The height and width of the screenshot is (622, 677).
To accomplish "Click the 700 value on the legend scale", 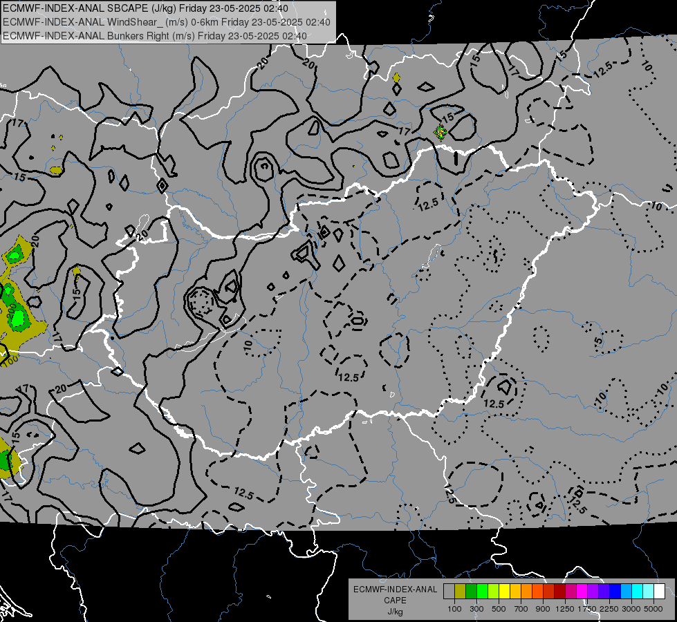I will (521, 609).
